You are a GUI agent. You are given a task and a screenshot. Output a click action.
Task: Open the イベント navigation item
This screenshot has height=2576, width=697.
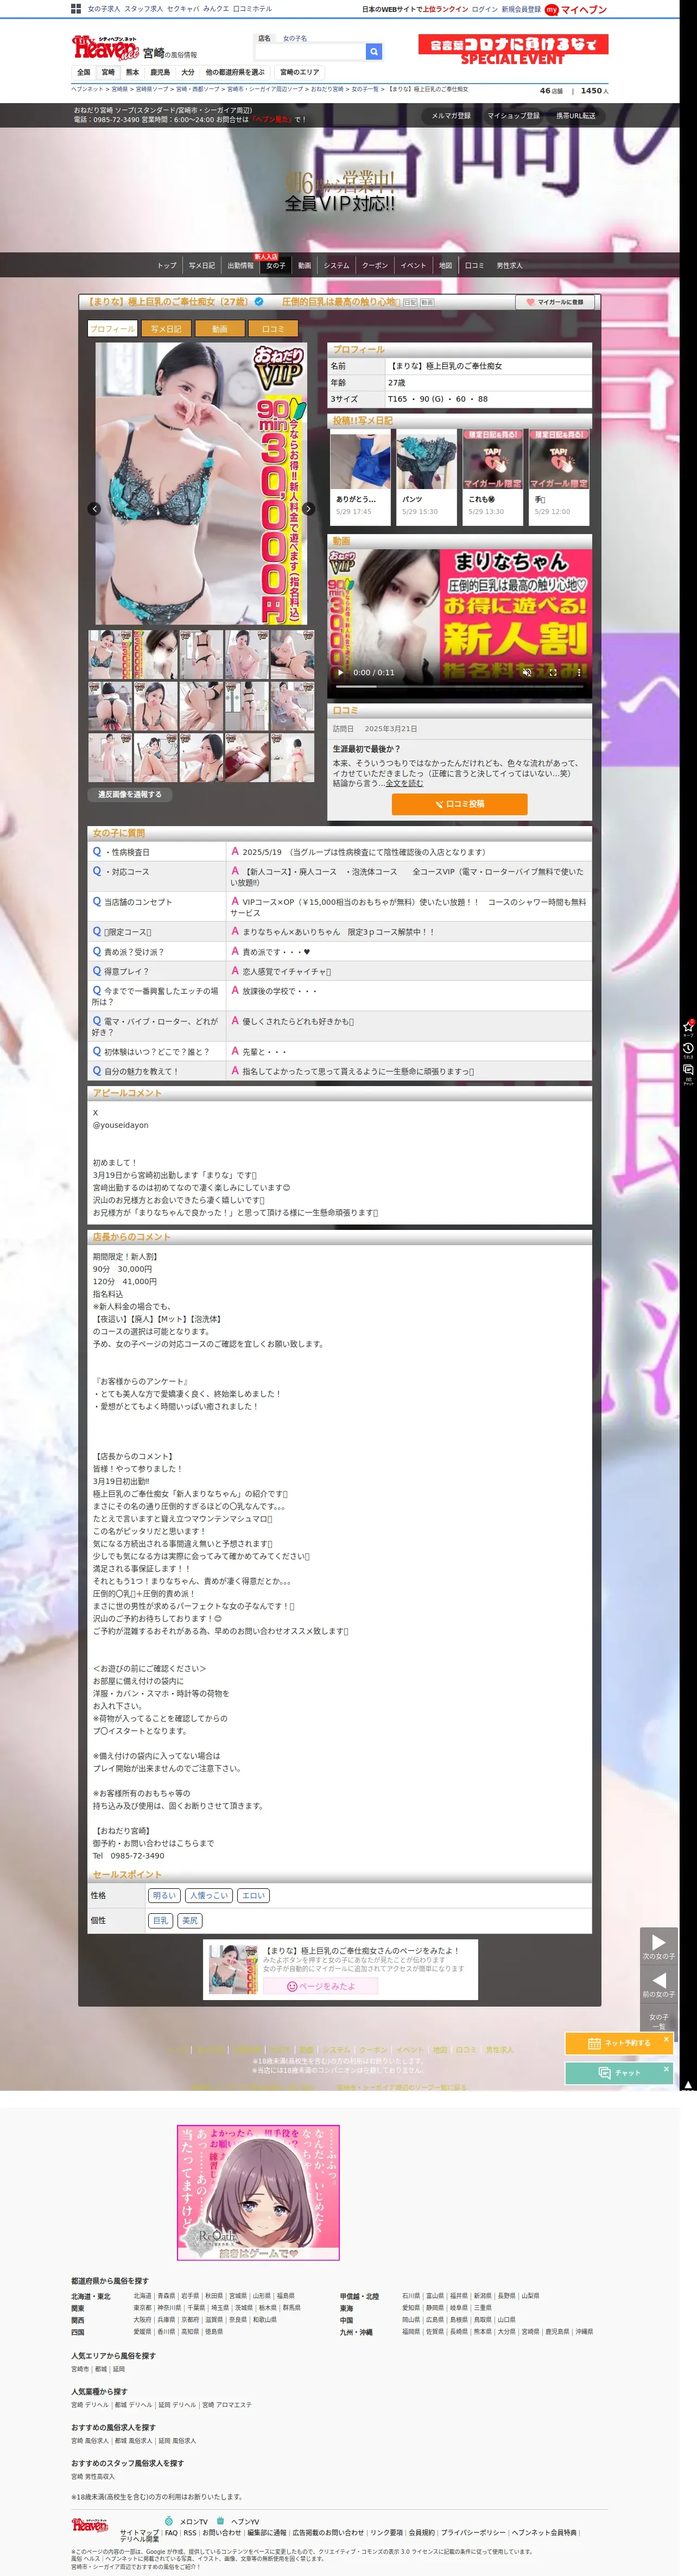413,265
